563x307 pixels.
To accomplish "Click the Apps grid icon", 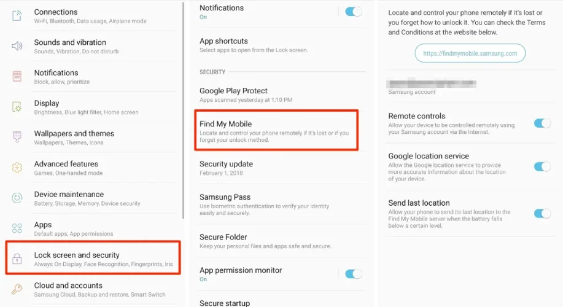I will coord(17,228).
